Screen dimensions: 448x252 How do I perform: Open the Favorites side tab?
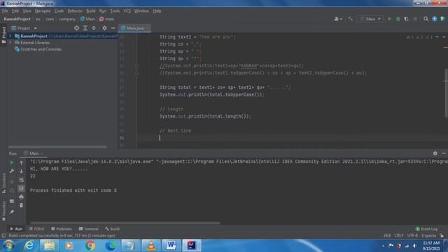(3, 211)
